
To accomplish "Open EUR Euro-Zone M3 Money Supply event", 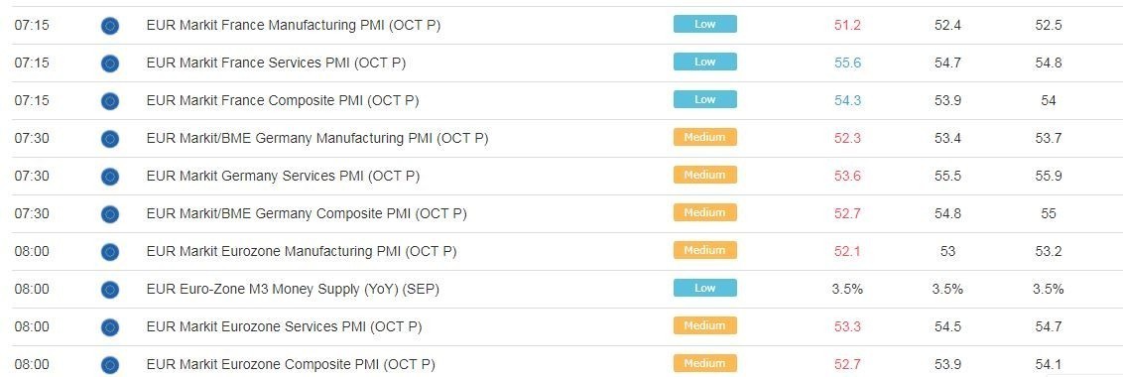I will [x=293, y=289].
